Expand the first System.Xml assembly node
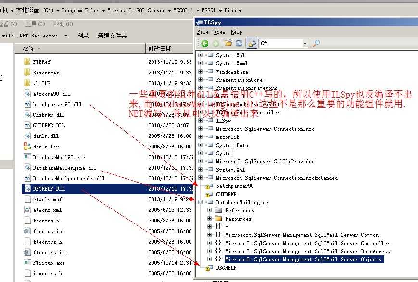The width and height of the screenshot is (418, 282). tap(201, 55)
